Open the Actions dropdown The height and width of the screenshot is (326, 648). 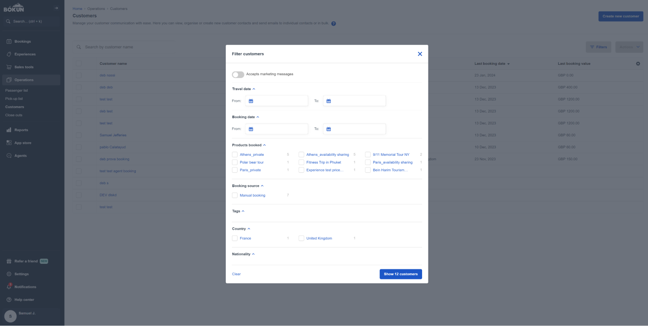pos(629,47)
